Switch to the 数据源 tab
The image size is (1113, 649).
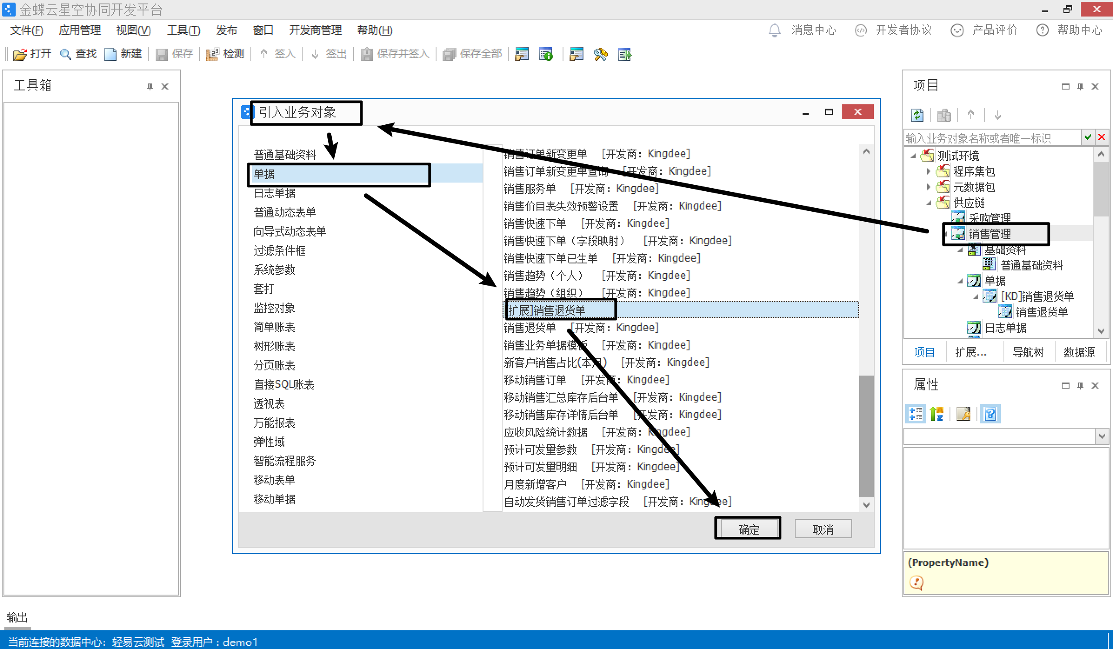click(1079, 352)
